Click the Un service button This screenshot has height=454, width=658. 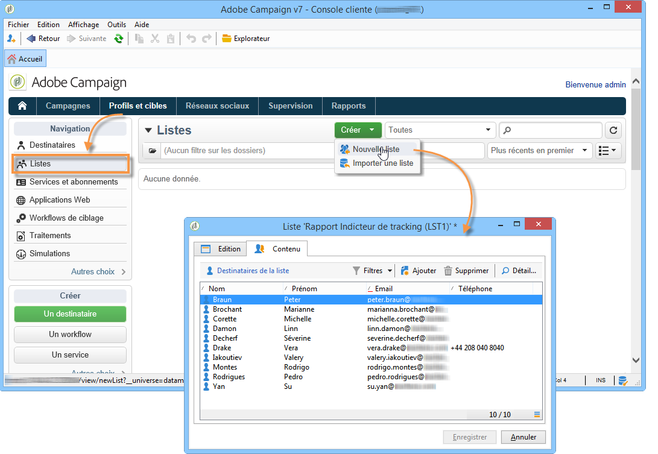pyautogui.click(x=70, y=355)
